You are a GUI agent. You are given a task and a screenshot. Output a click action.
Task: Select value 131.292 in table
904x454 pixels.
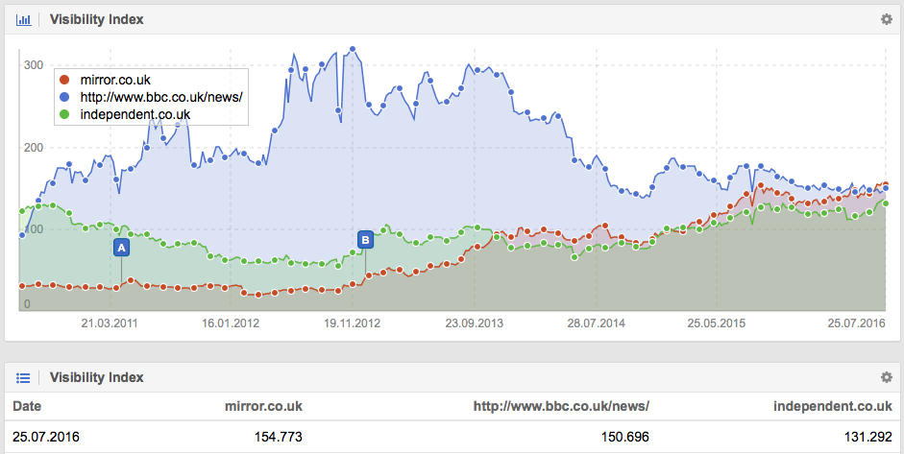tap(868, 437)
